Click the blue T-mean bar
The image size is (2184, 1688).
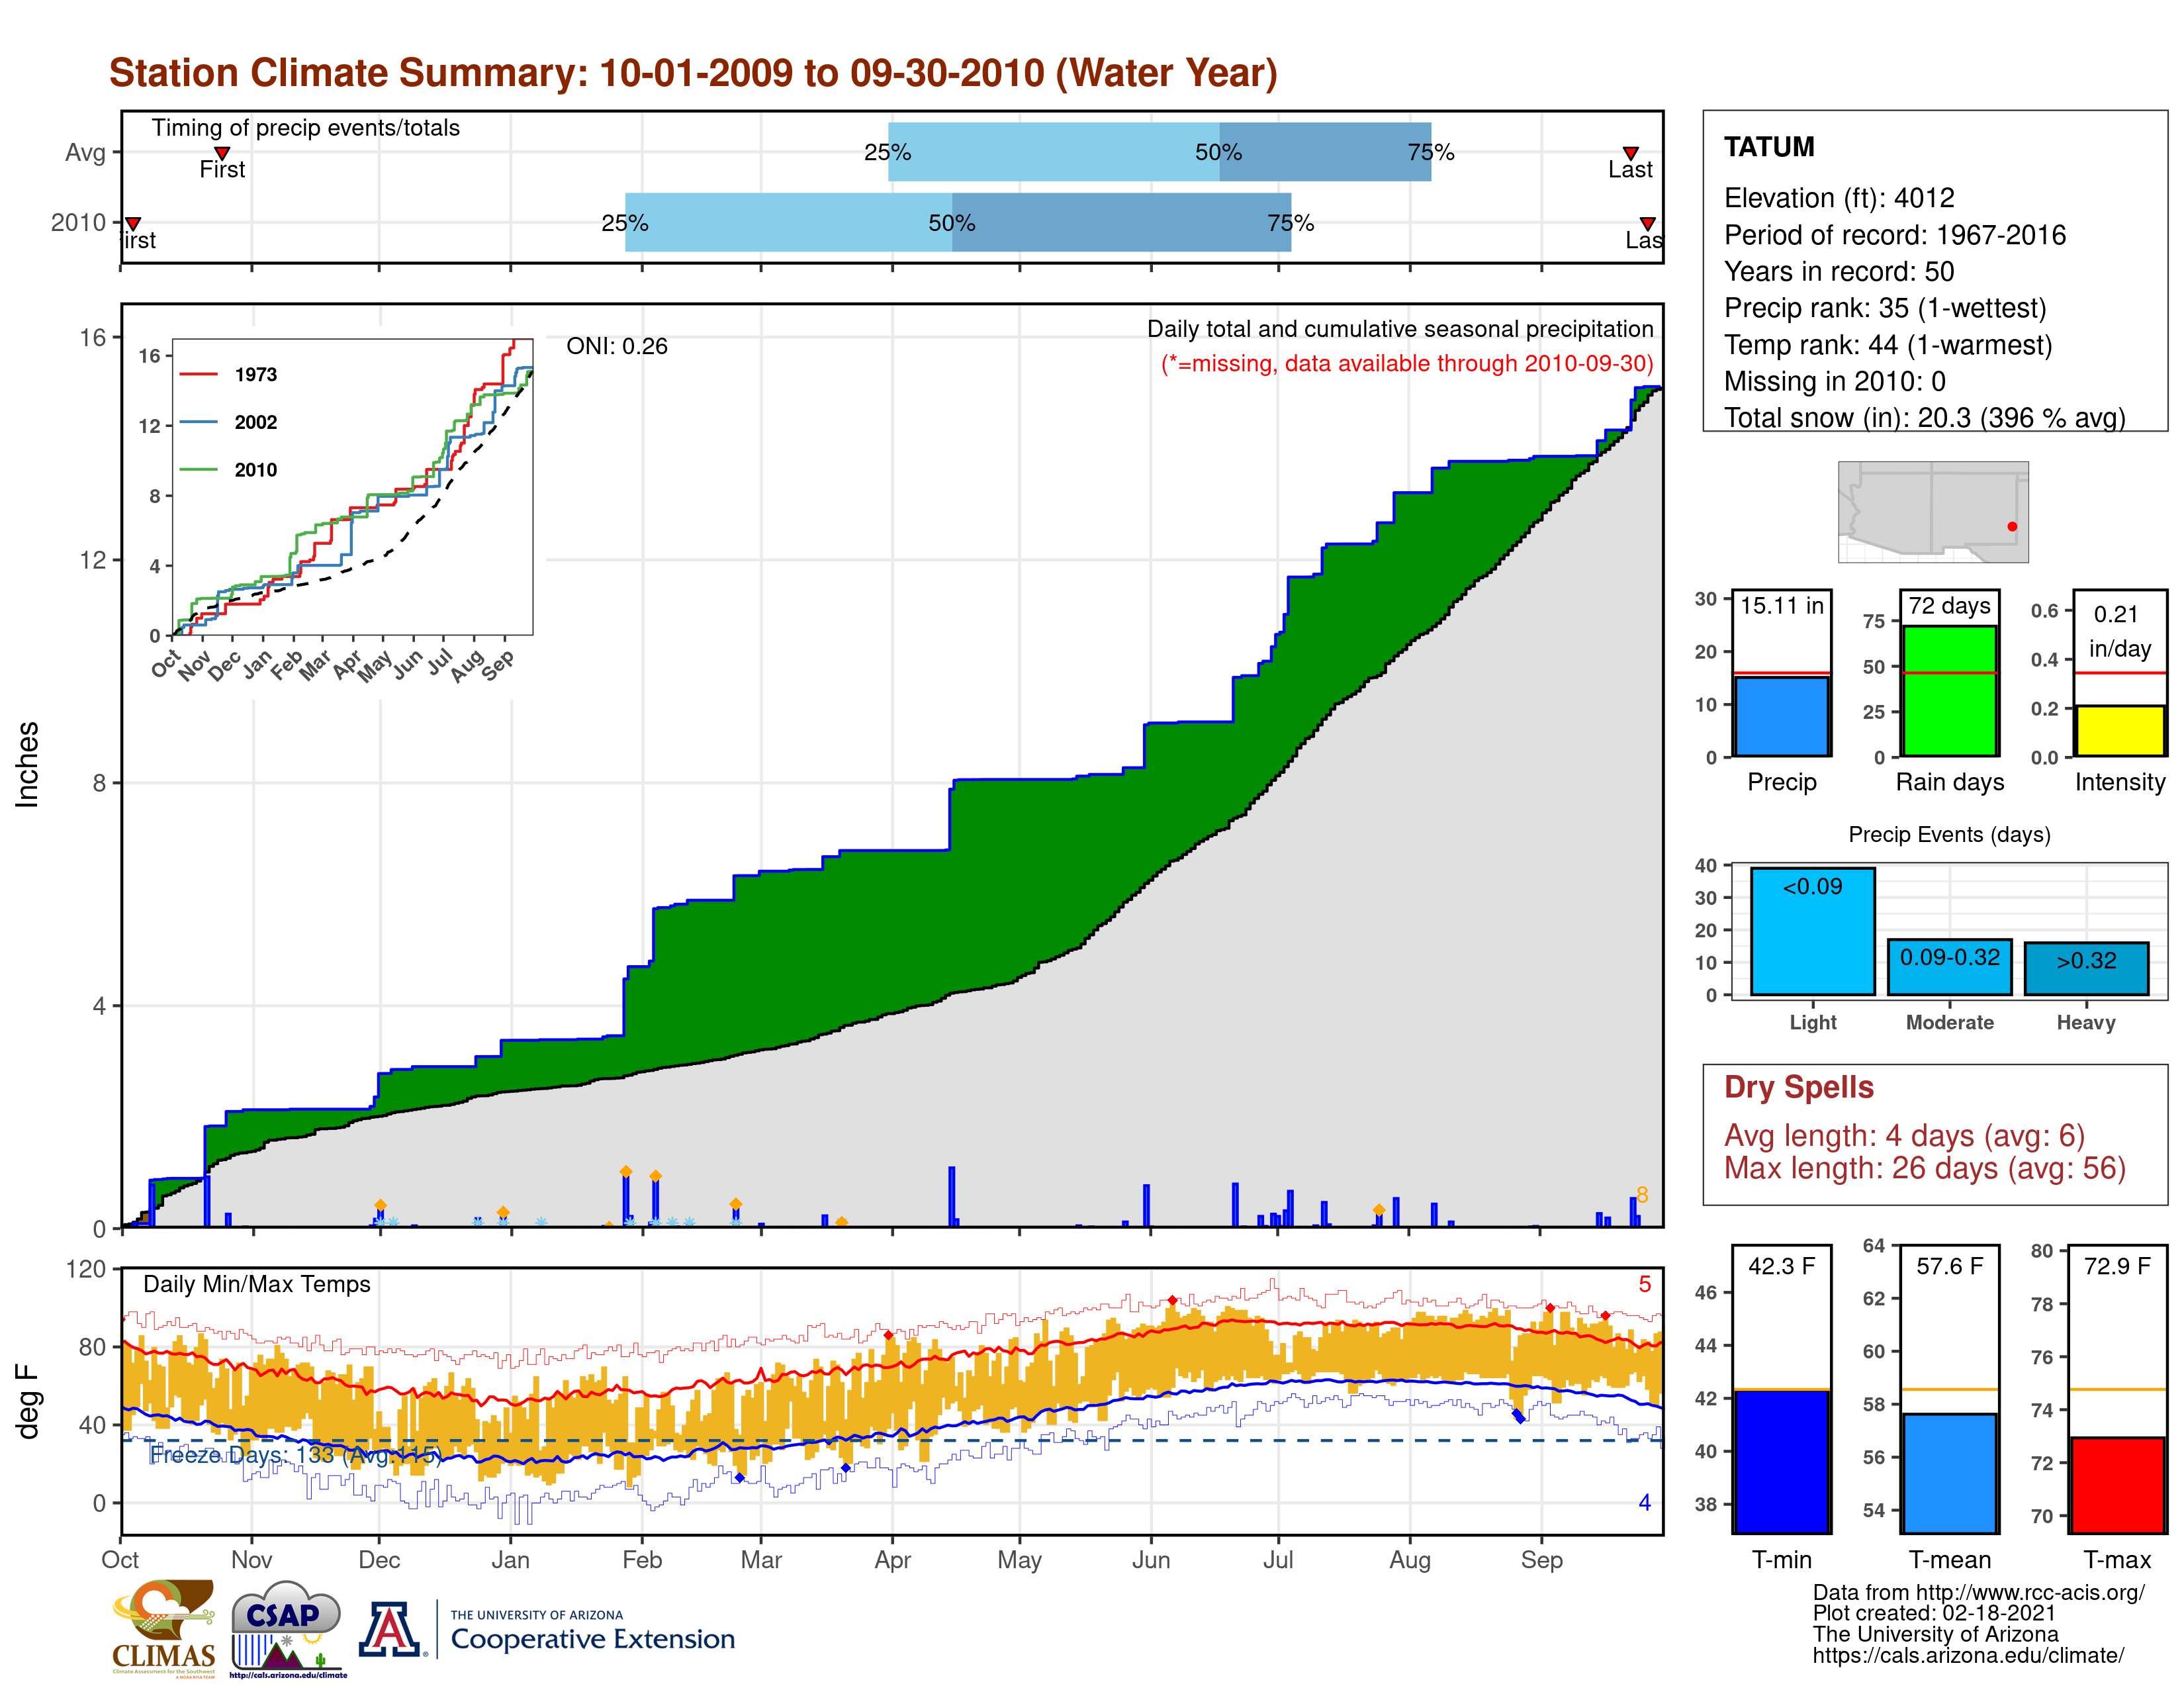[1950, 1473]
